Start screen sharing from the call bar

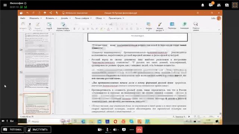point(124,130)
